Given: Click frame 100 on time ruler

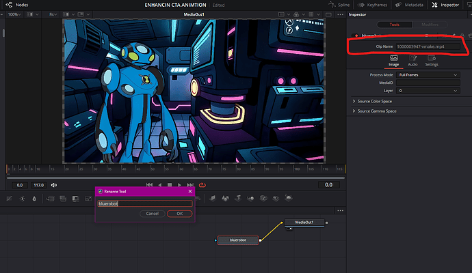Looking at the screenshot, I should click(x=296, y=169).
